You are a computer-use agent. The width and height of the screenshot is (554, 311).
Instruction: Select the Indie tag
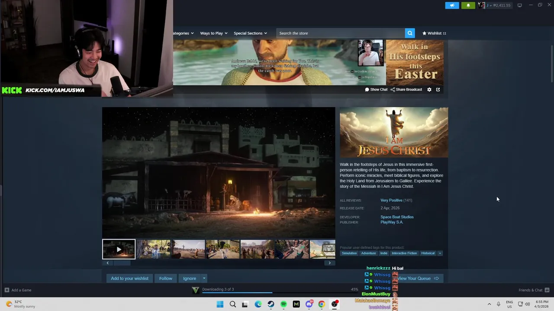coord(384,253)
